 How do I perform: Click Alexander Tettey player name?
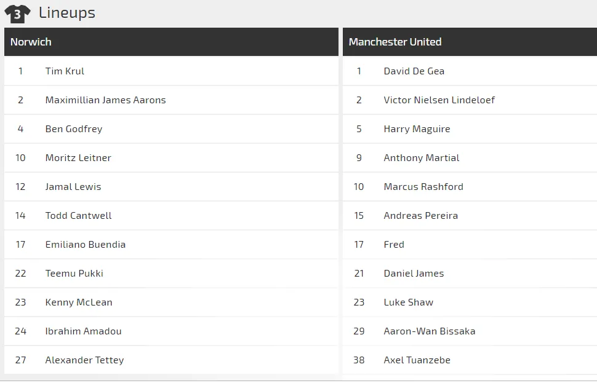click(84, 360)
